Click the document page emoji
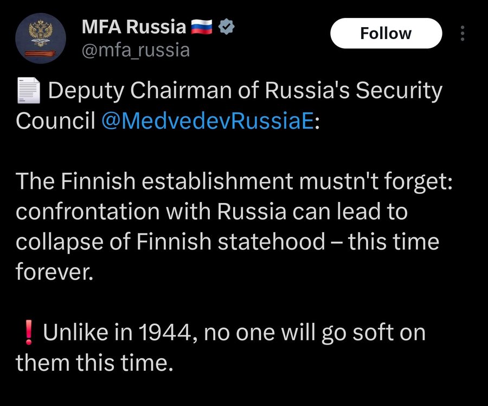This screenshot has height=406, width=488. click(x=28, y=91)
